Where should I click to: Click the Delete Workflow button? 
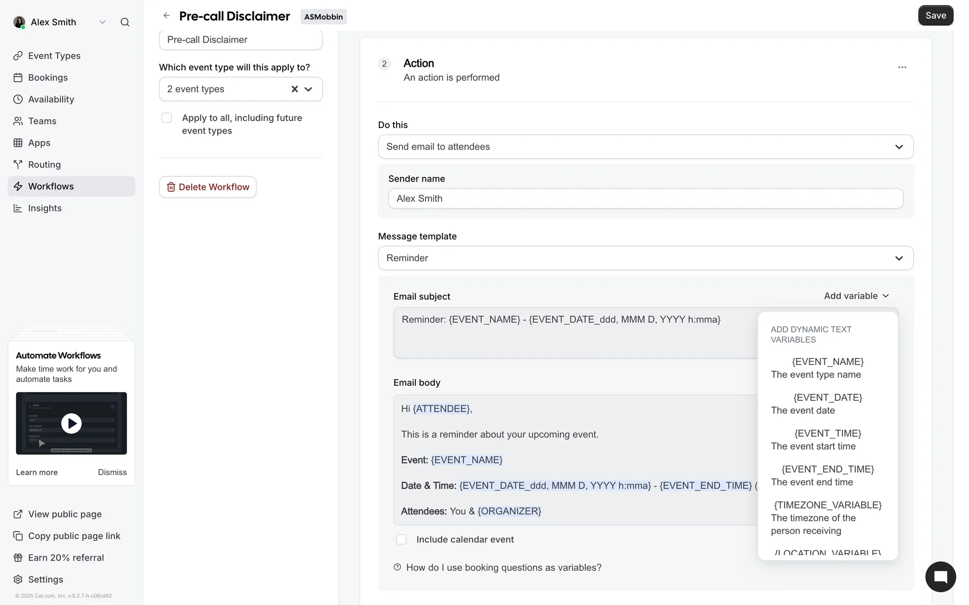point(207,187)
